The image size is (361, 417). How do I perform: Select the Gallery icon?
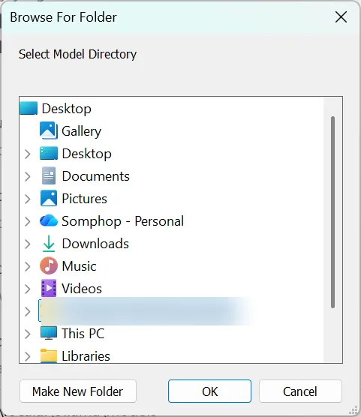click(x=49, y=130)
